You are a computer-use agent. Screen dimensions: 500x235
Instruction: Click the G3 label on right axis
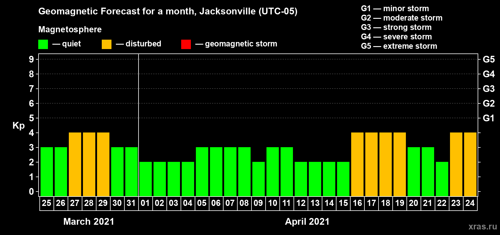pos(489,89)
